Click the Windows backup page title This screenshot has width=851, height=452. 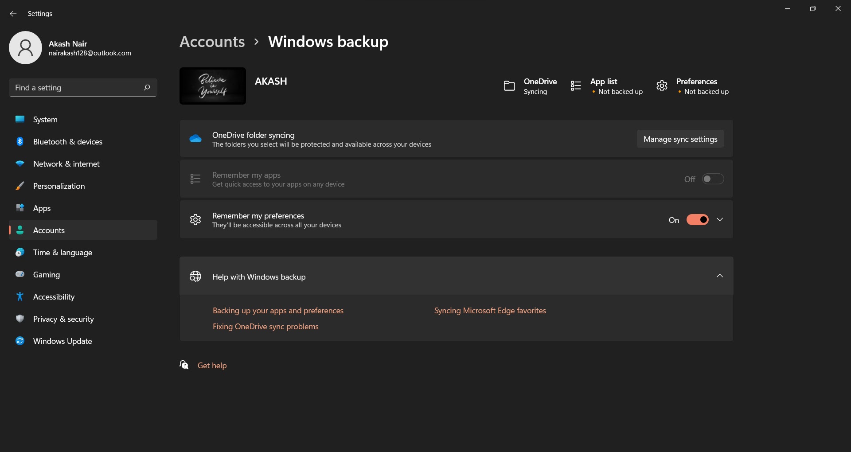coord(328,42)
